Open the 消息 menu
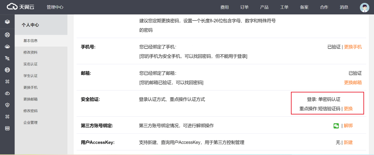374x155 pixels. point(344,7)
